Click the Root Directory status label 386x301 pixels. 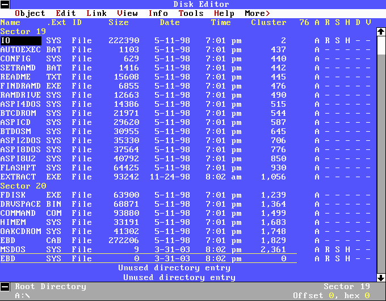click(51, 287)
